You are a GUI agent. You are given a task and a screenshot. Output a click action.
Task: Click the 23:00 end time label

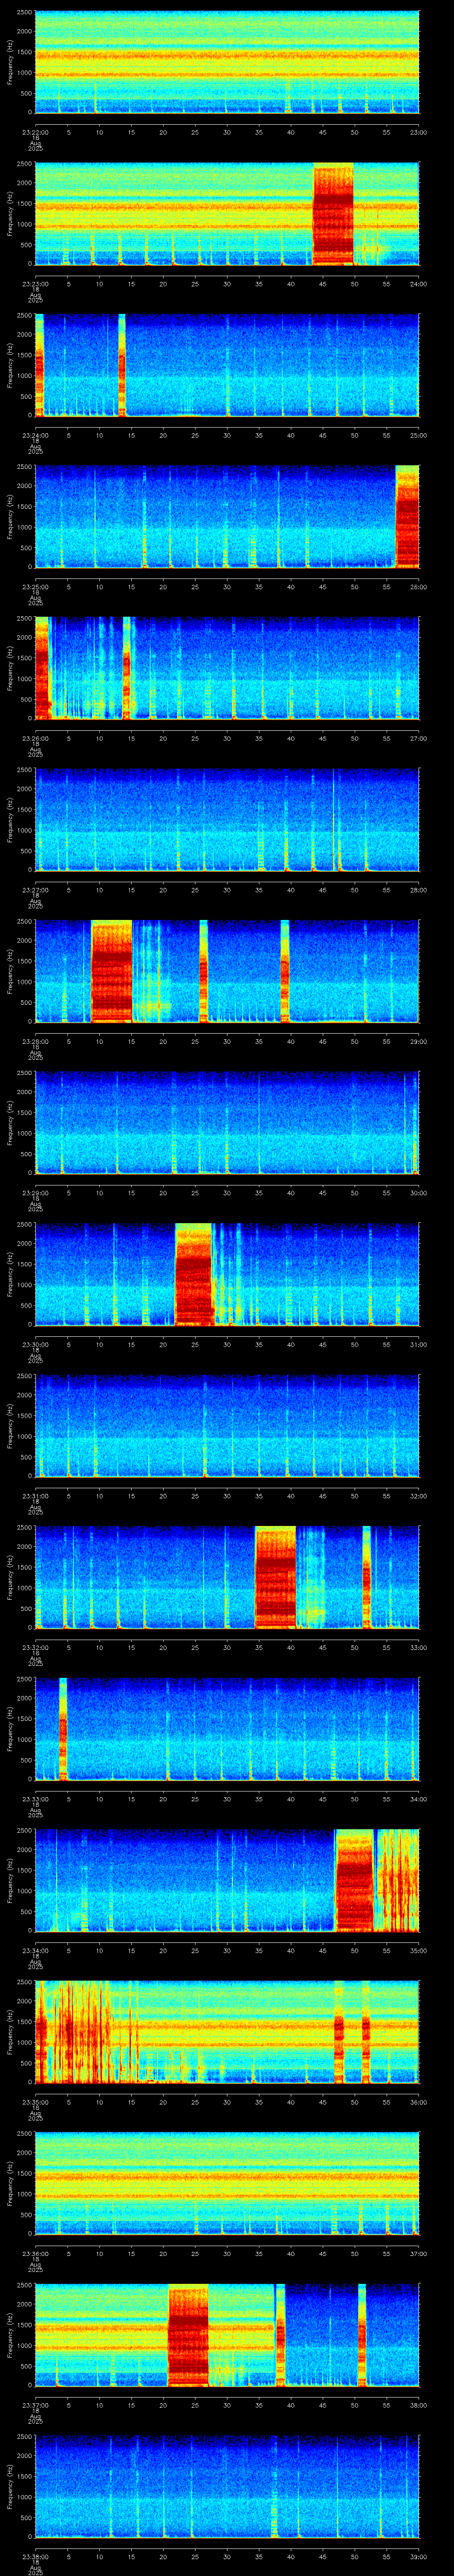pos(418,131)
